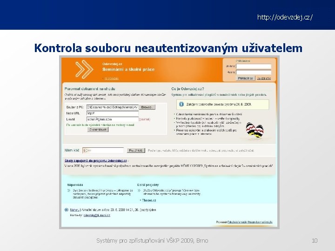This screenshot has height=251, width=335.
Task: Click the footer text Systémy pro zpřístupňování VŠKP 2009, Brno
Action: (x=152, y=241)
